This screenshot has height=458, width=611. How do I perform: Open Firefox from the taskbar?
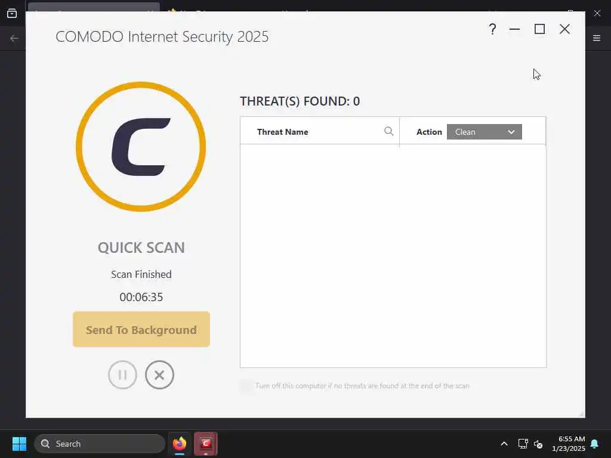coord(179,444)
